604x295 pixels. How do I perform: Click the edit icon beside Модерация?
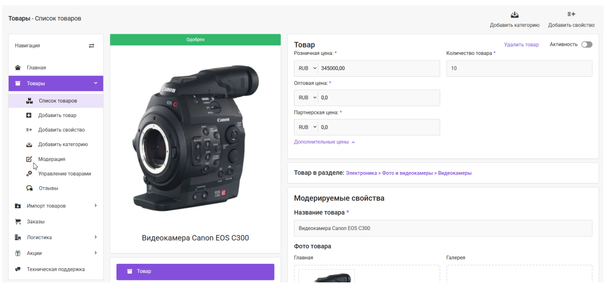tap(29, 159)
